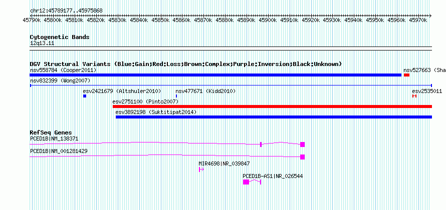
Task: Open the PCED1B-AS1|NR_026544 label
Action: click(273, 176)
